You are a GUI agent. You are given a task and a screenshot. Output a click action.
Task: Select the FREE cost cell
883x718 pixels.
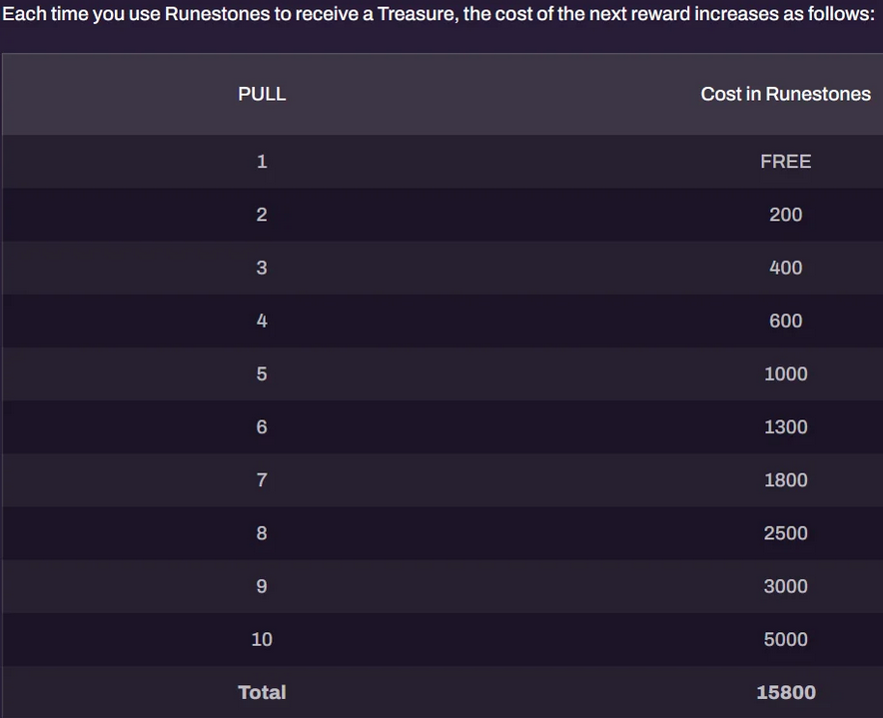[x=785, y=161]
